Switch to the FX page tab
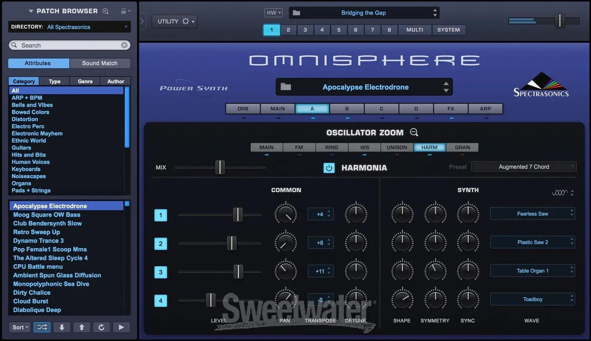Viewport: 591px width, 341px height. [451, 109]
